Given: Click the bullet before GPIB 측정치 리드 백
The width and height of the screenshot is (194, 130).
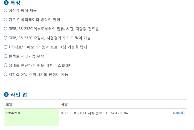Looking at the screenshot, I should (6, 38).
